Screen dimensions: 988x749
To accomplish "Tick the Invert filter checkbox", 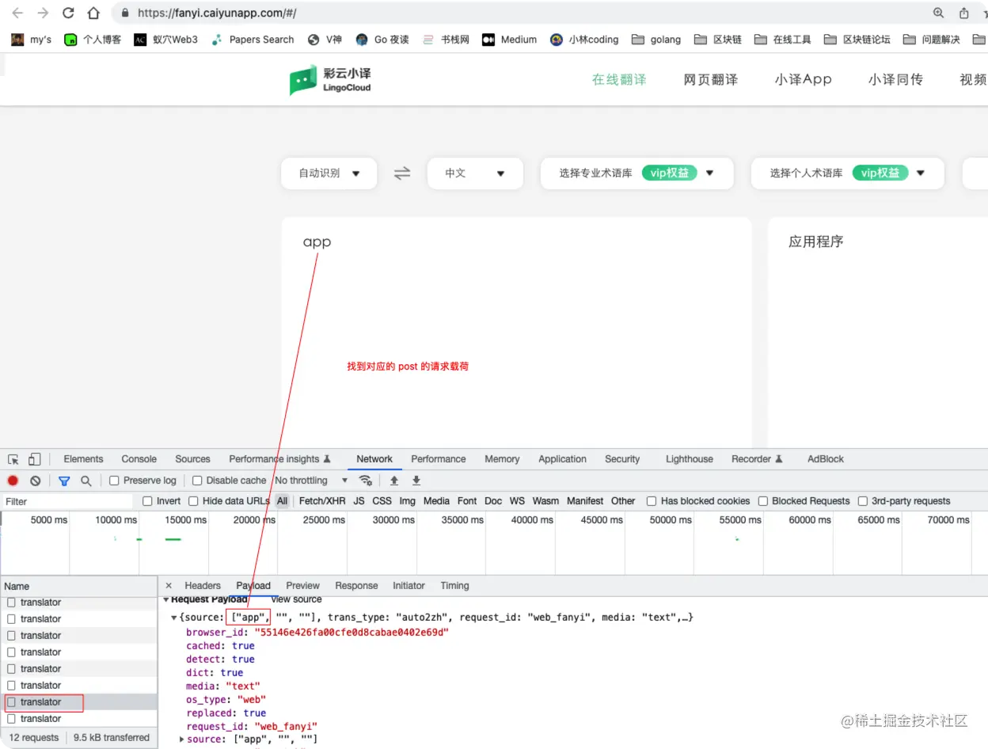I will (x=147, y=501).
